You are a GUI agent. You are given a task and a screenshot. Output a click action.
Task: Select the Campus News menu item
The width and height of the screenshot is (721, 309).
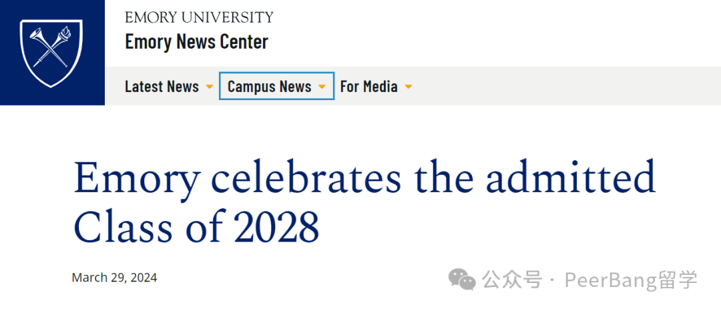[270, 86]
